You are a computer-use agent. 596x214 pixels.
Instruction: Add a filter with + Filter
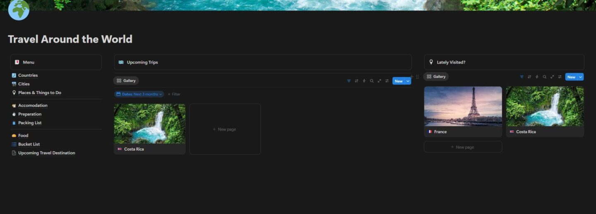174,94
